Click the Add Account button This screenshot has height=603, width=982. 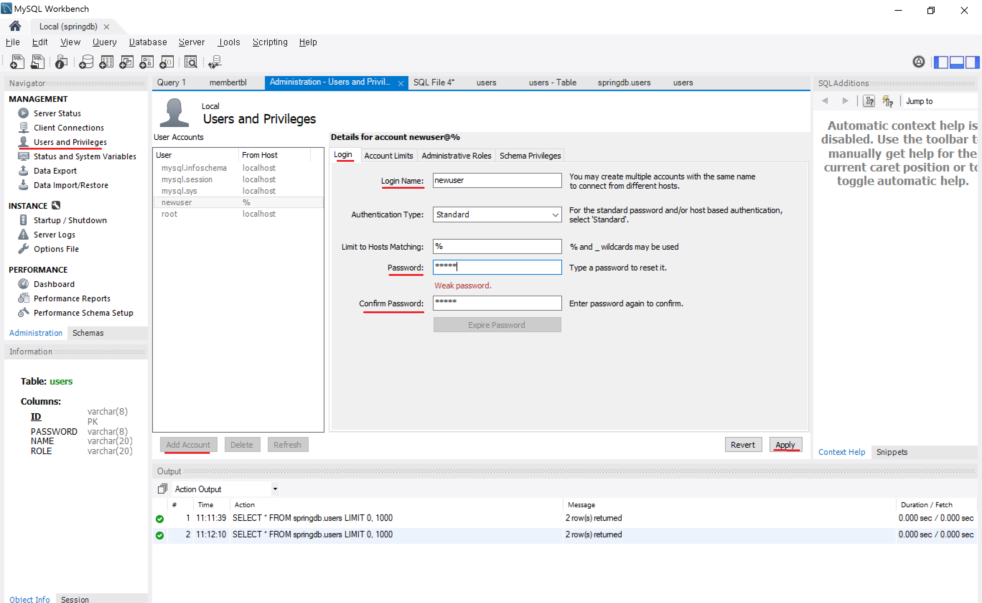[x=188, y=444]
